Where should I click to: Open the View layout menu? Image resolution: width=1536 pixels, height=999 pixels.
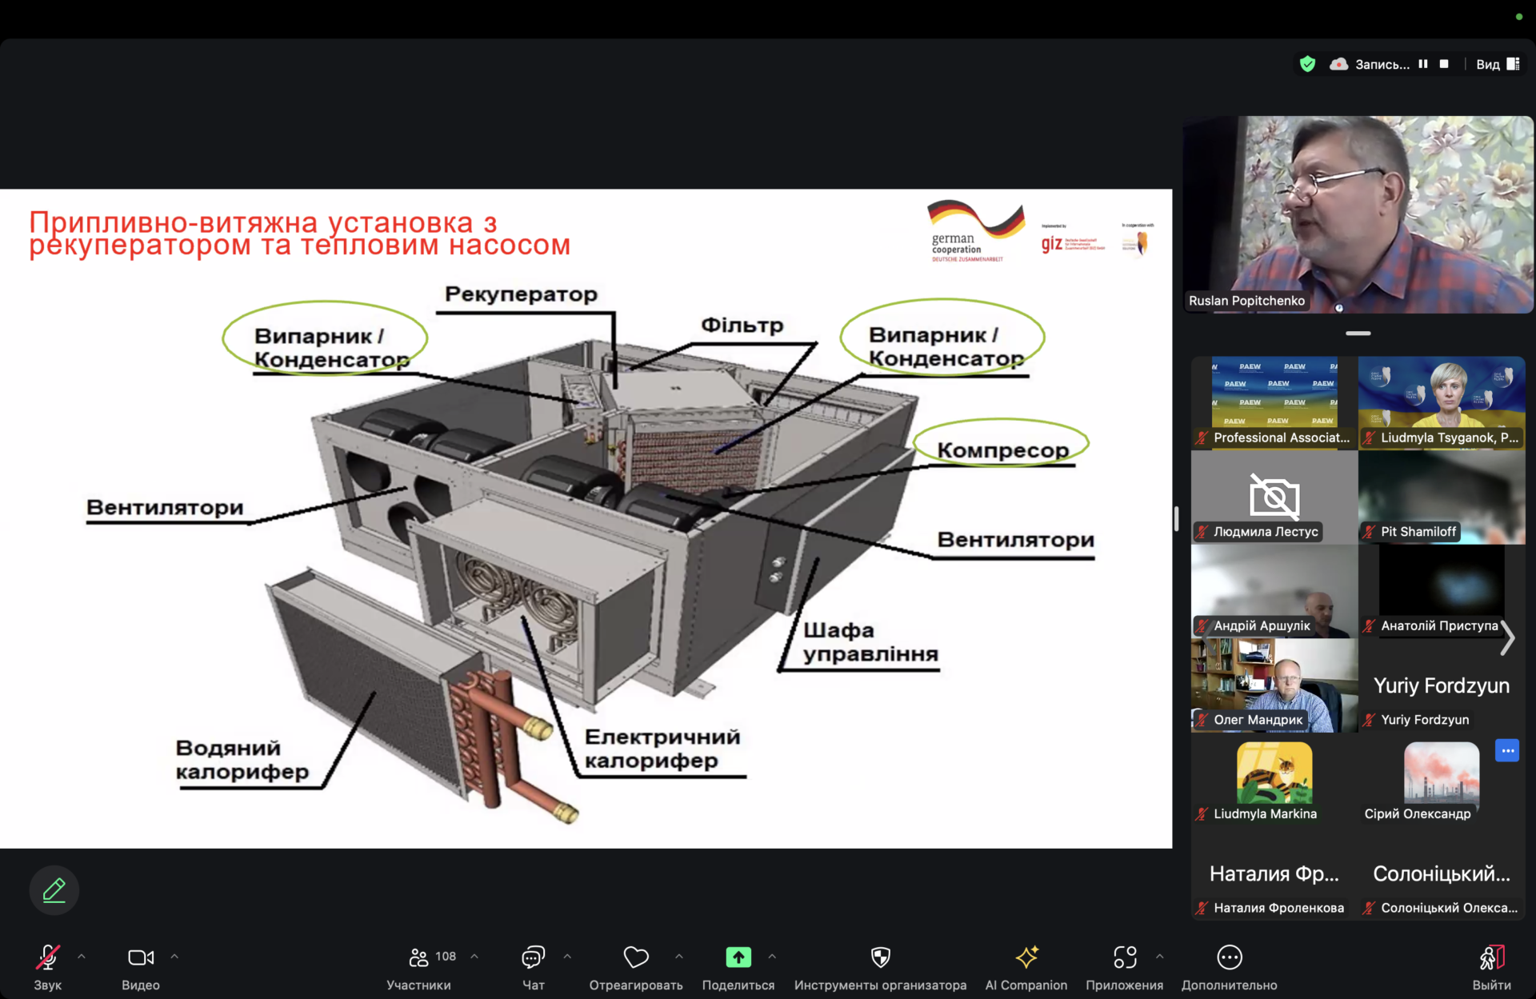point(1497,64)
